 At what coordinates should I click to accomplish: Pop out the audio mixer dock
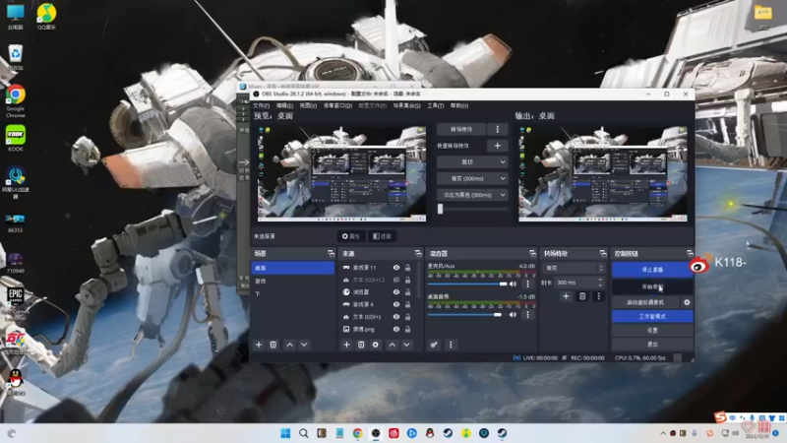(x=532, y=254)
